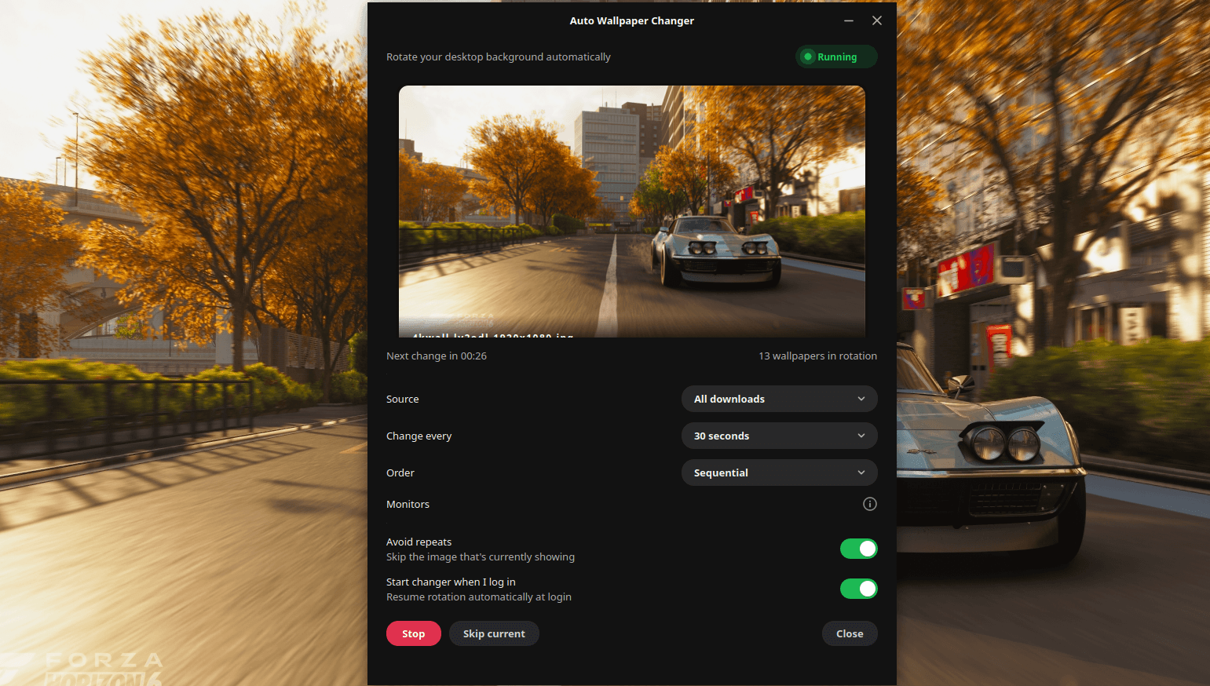This screenshot has height=686, width=1210.
Task: Click the Monitors label
Action: (408, 504)
